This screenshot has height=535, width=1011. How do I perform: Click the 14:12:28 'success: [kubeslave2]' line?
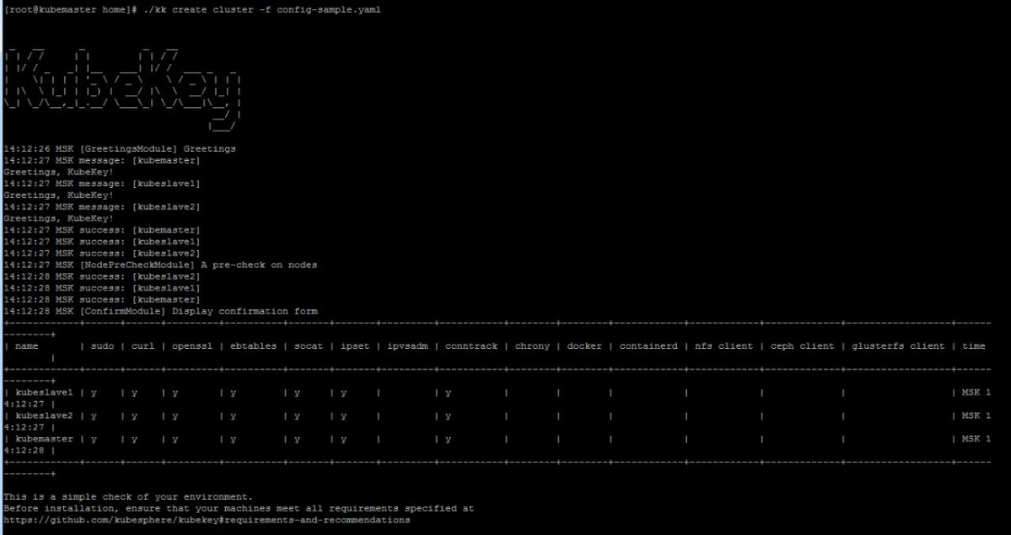tap(102, 276)
